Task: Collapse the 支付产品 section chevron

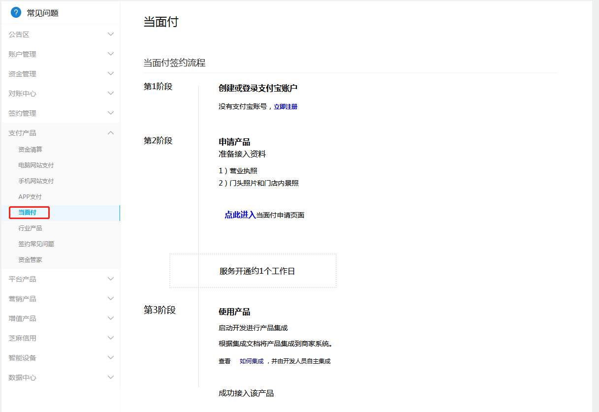Action: tap(111, 132)
